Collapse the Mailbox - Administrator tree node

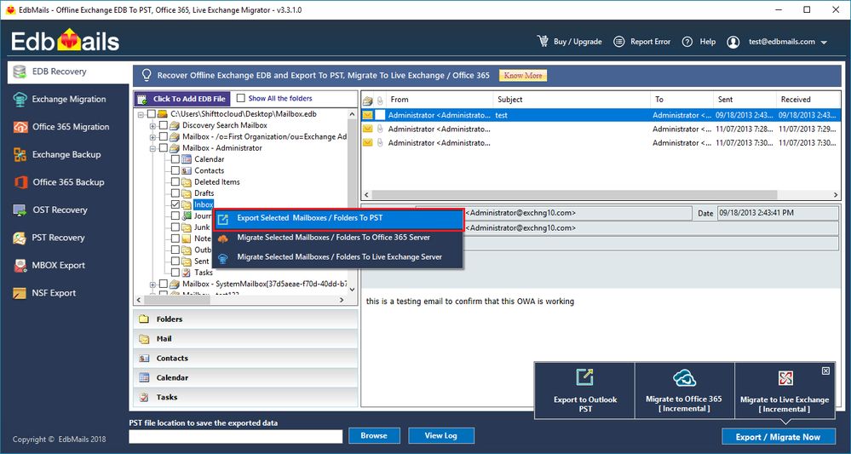(152, 148)
